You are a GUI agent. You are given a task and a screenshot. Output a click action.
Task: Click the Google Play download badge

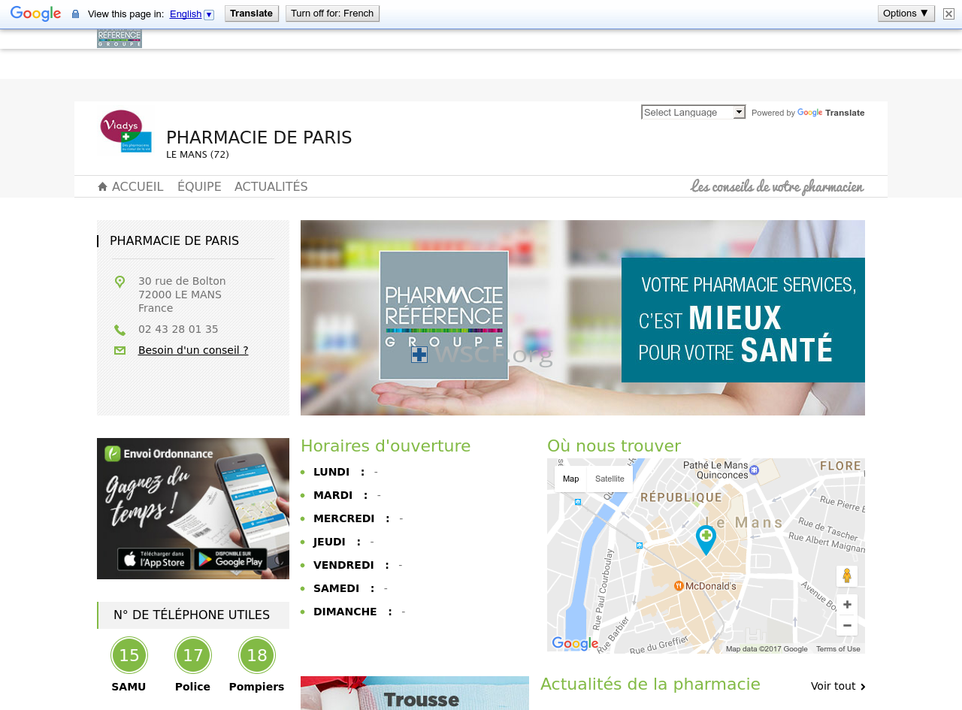coord(230,559)
